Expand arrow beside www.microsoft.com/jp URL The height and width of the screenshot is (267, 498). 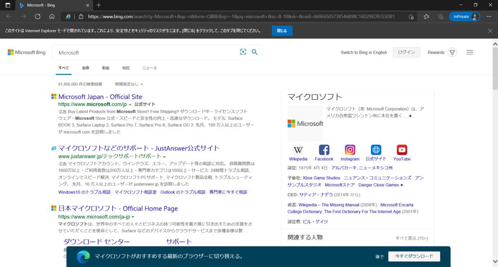tap(130, 104)
